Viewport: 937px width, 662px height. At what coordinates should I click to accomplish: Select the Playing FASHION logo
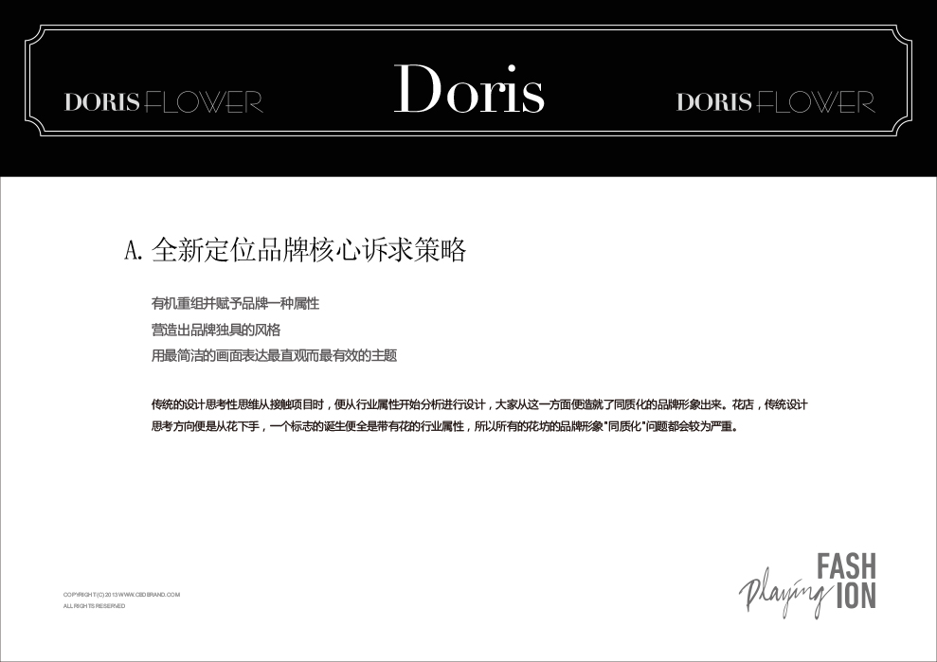(808, 585)
